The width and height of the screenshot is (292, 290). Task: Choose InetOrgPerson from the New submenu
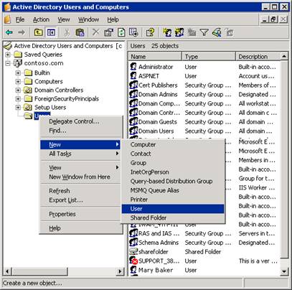point(173,172)
